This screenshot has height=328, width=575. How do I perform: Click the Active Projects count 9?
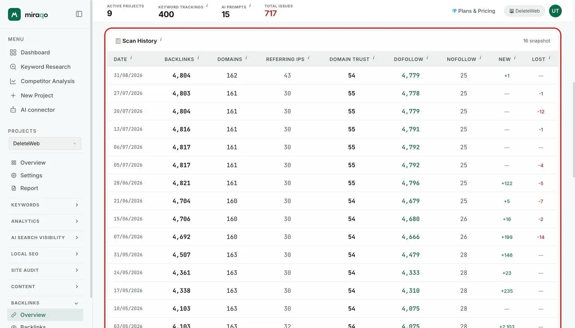coord(109,14)
